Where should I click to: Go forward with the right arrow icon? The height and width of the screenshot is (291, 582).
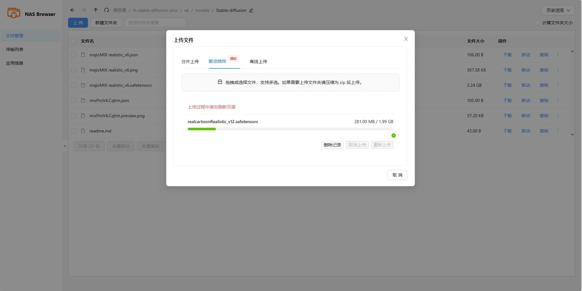tap(84, 10)
